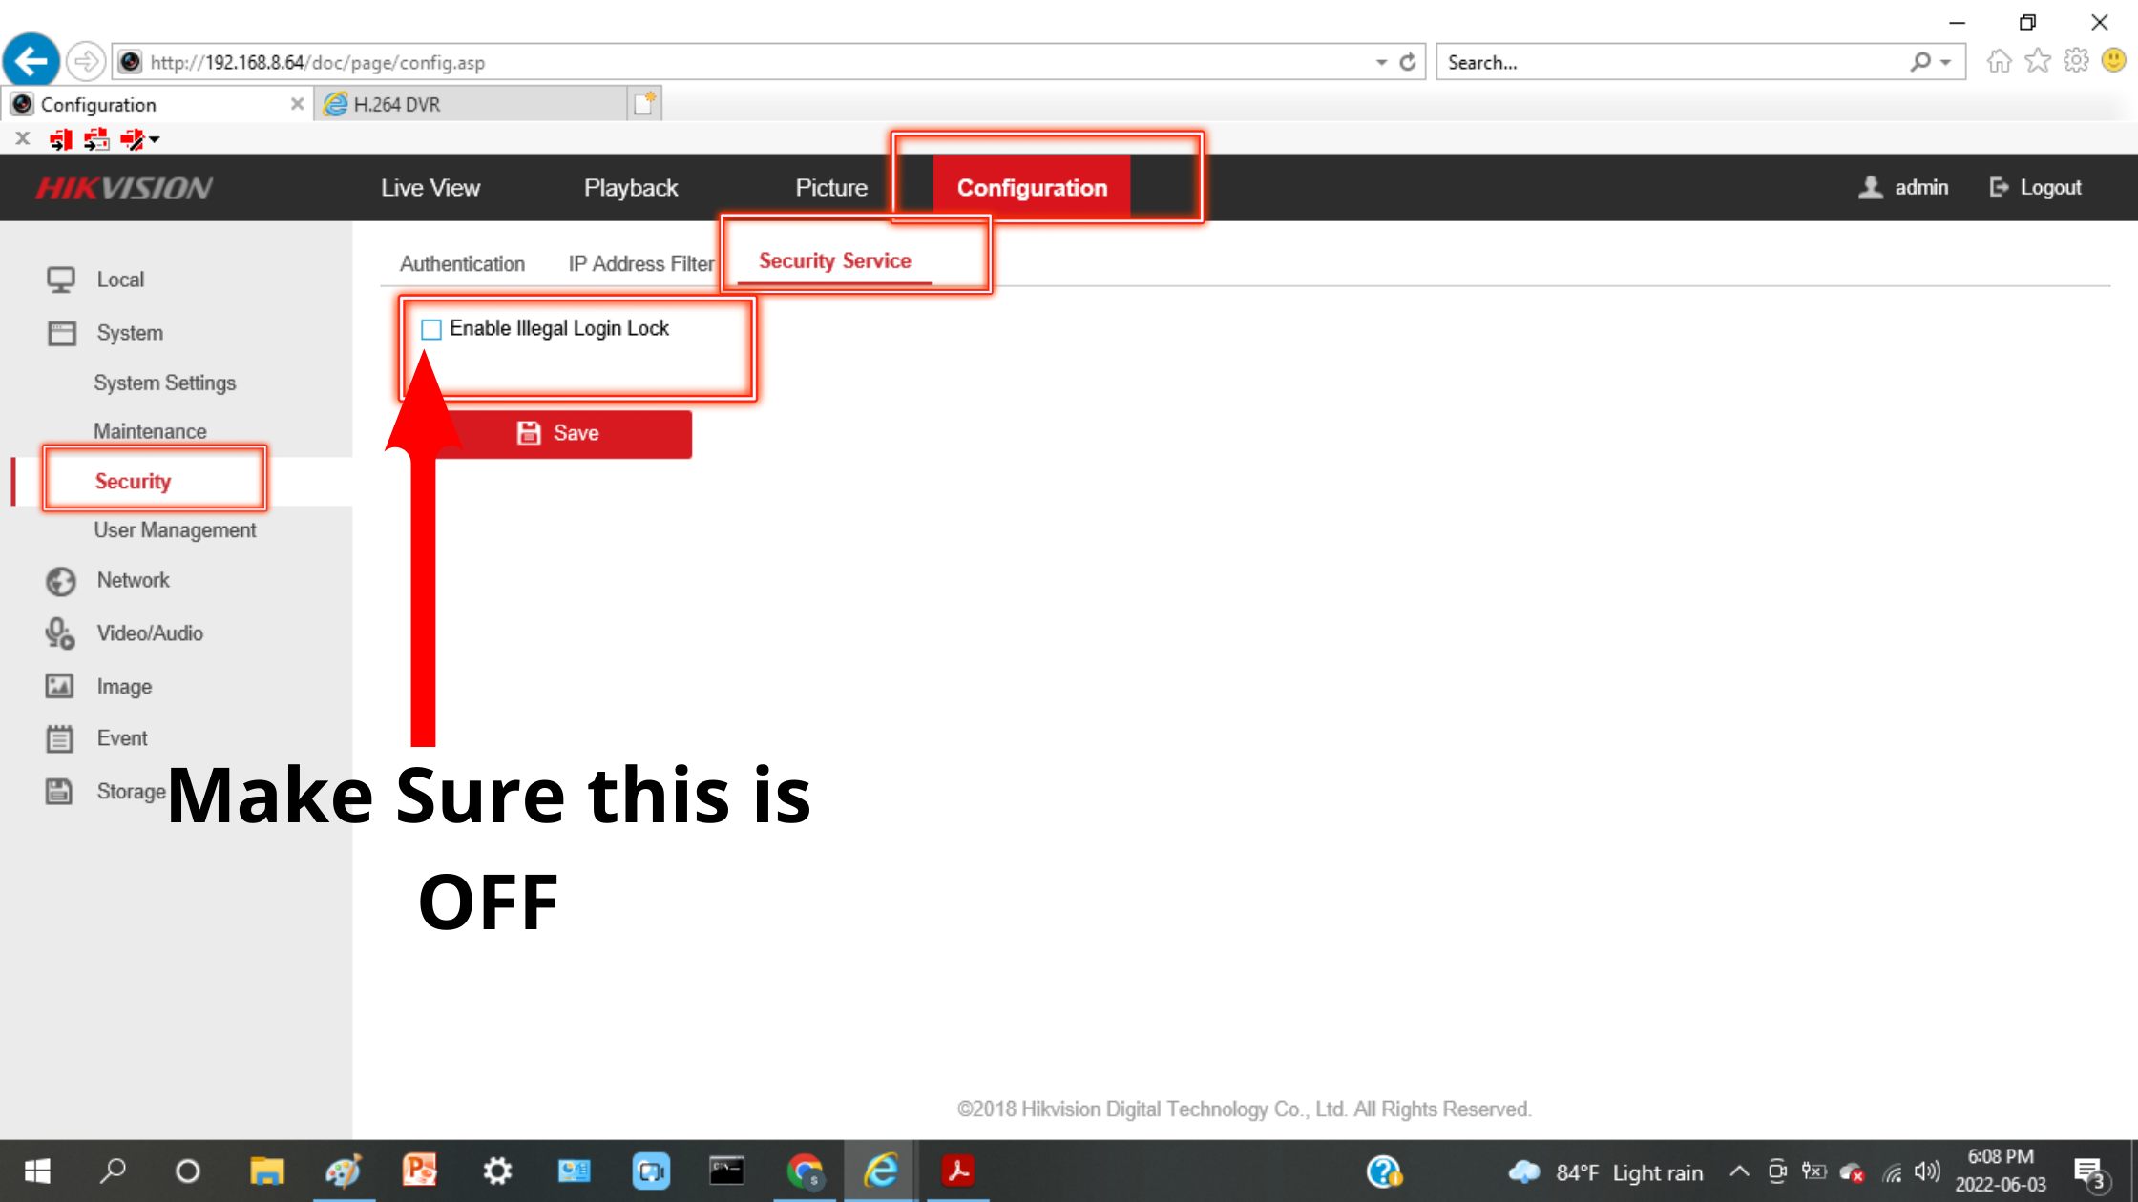Click the Picture navigation icon
This screenshot has height=1202, width=2138.
[x=829, y=186]
